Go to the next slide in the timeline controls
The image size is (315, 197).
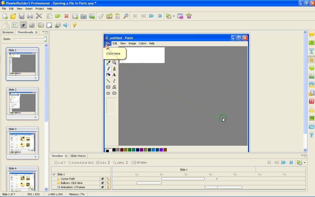coord(283,163)
